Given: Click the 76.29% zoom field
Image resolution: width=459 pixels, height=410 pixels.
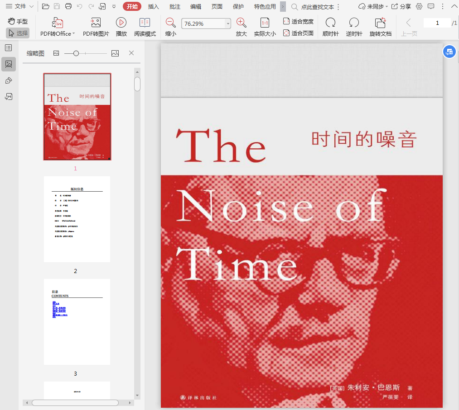Looking at the screenshot, I should (x=203, y=24).
